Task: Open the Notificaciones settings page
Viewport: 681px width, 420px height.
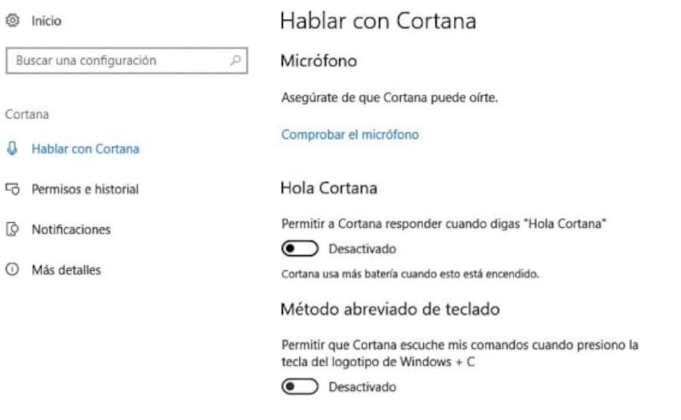Action: click(71, 230)
